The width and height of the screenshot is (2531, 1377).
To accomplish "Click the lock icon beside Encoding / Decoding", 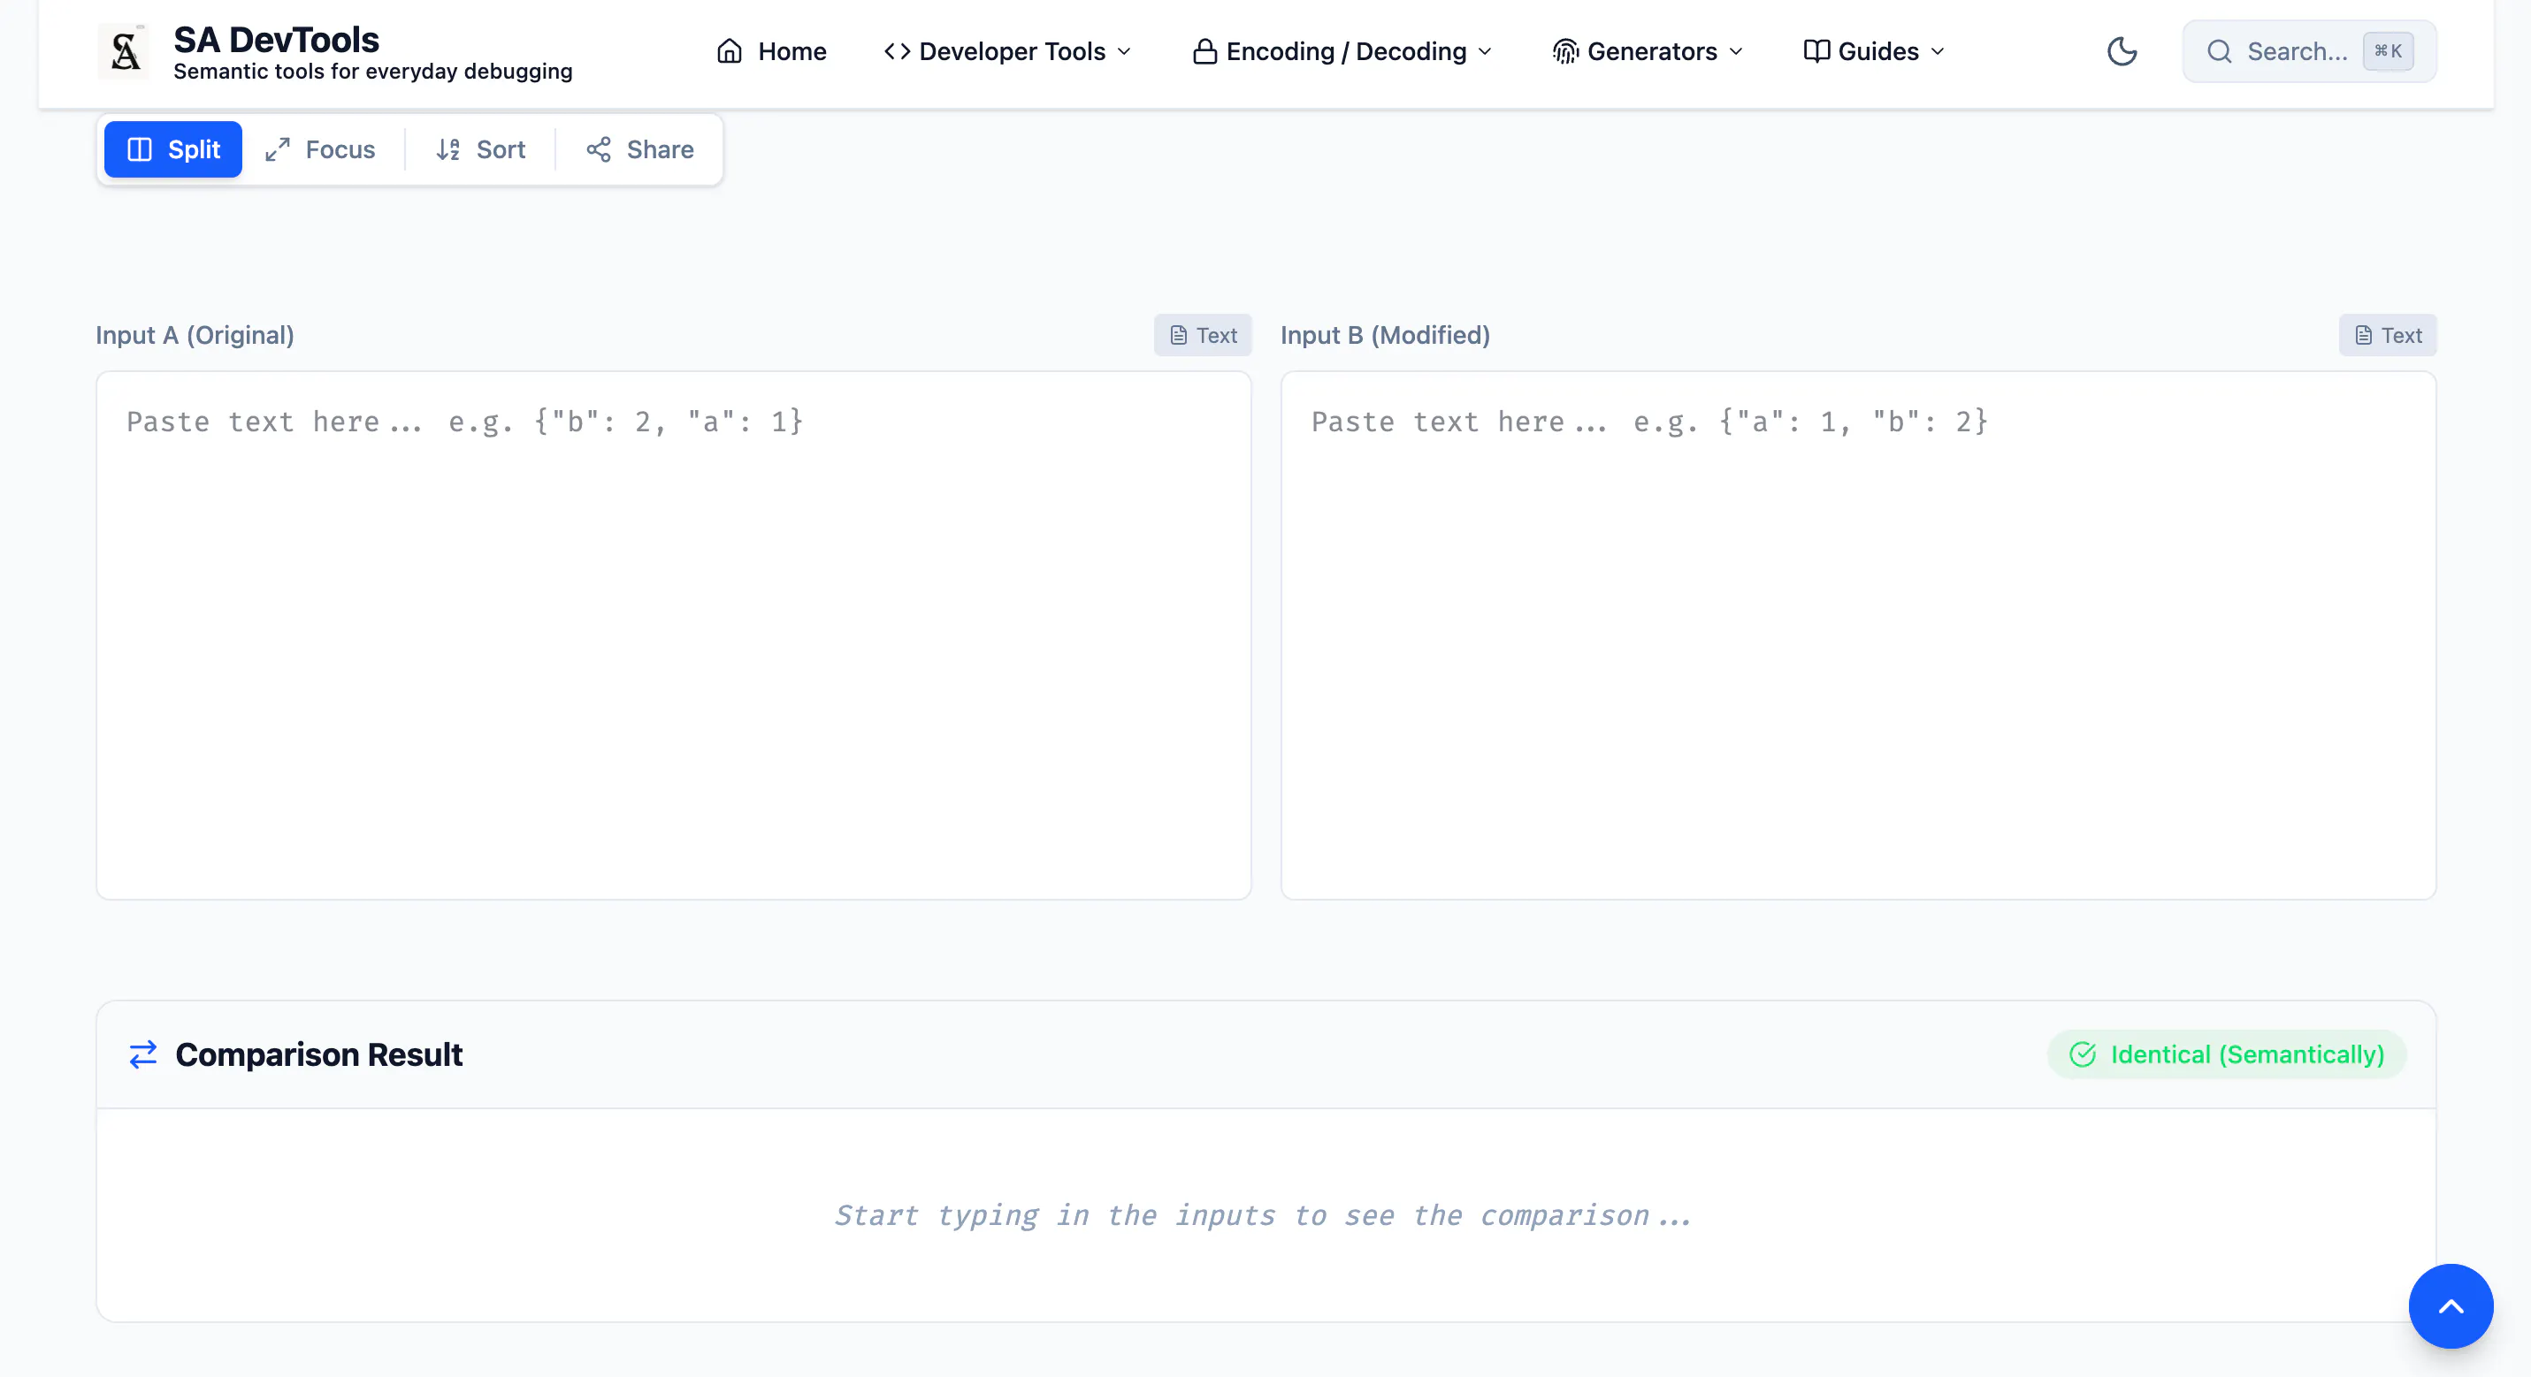I will pos(1204,51).
